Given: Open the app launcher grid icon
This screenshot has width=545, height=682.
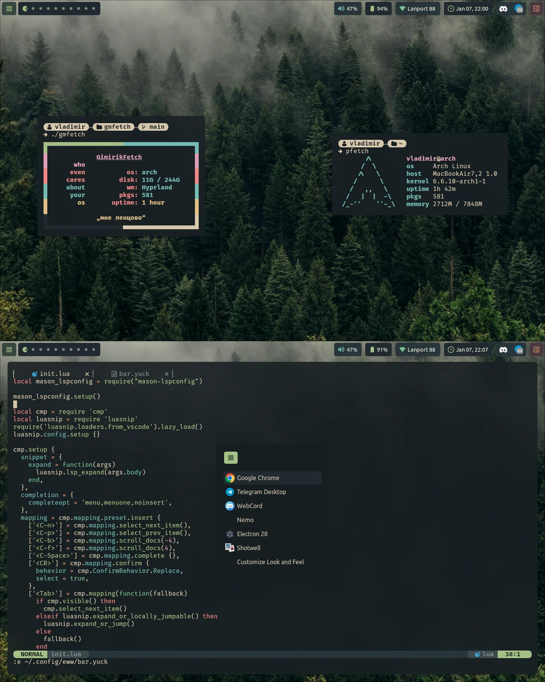Looking at the screenshot, I should [9, 8].
